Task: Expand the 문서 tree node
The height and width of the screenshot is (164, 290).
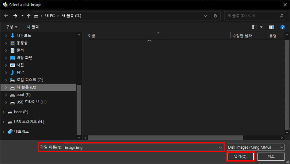Action: [x=6, y=51]
